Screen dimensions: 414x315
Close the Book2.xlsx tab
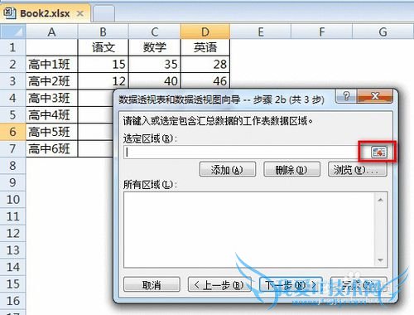point(80,13)
